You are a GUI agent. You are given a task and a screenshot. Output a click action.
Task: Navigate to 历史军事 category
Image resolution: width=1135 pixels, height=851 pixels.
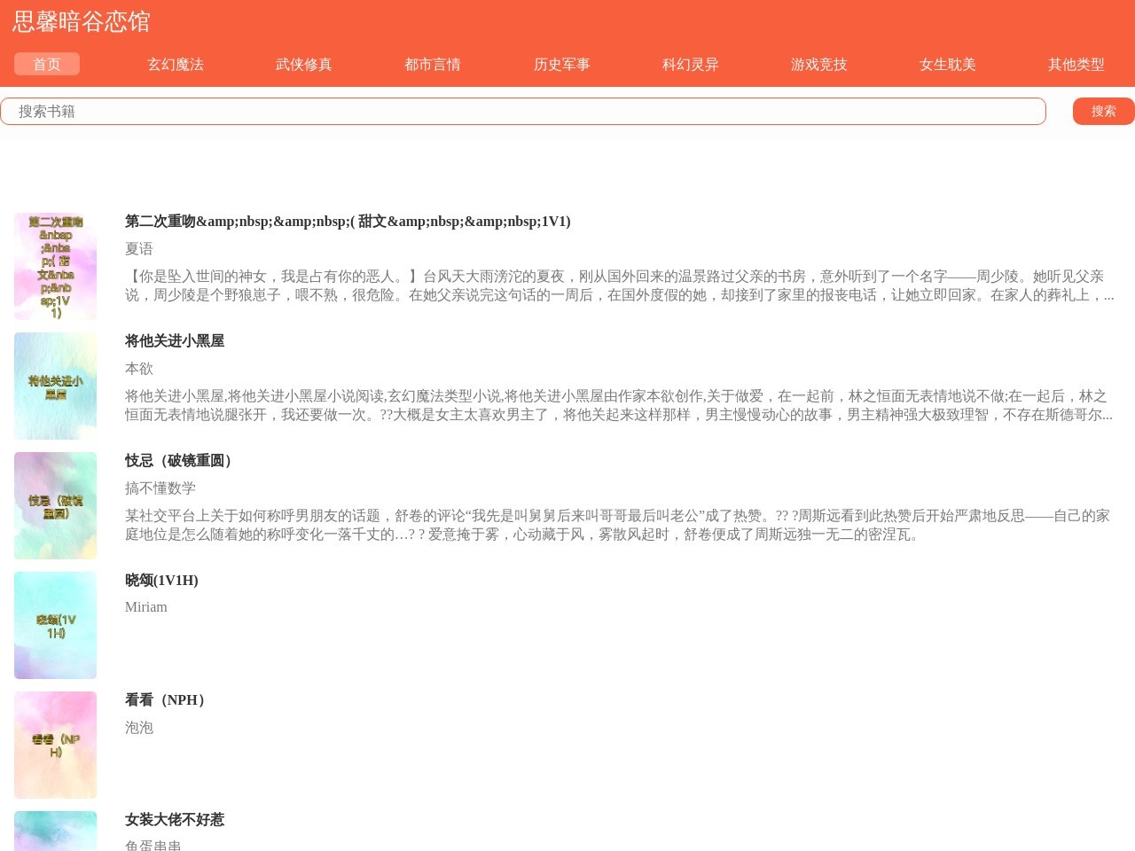(x=561, y=64)
